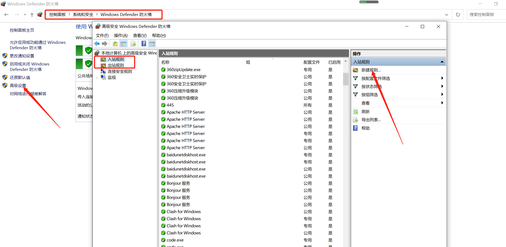Open the 帮助(H) menu

[159, 35]
